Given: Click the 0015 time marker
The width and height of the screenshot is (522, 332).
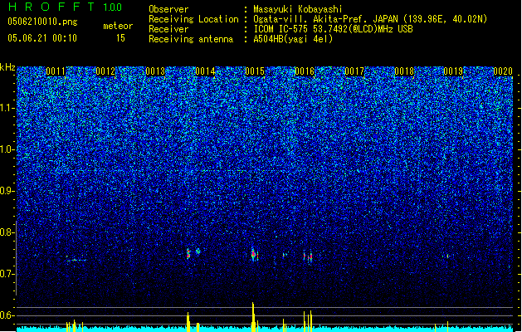Looking at the screenshot, I should 255,71.
